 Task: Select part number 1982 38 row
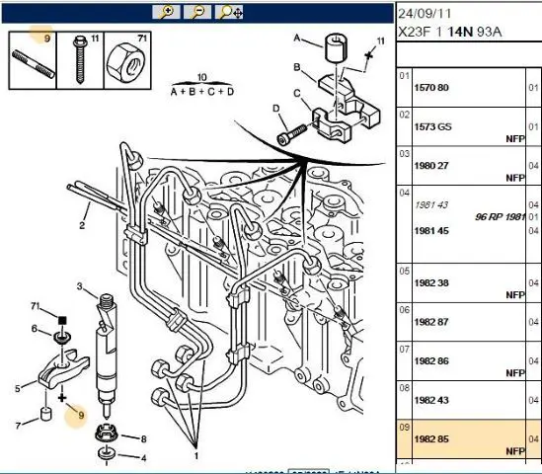(469, 282)
